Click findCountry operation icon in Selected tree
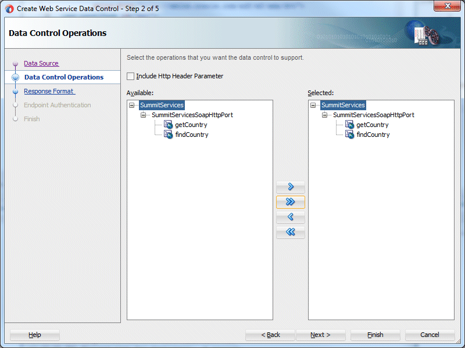This screenshot has width=465, height=348. pos(349,135)
